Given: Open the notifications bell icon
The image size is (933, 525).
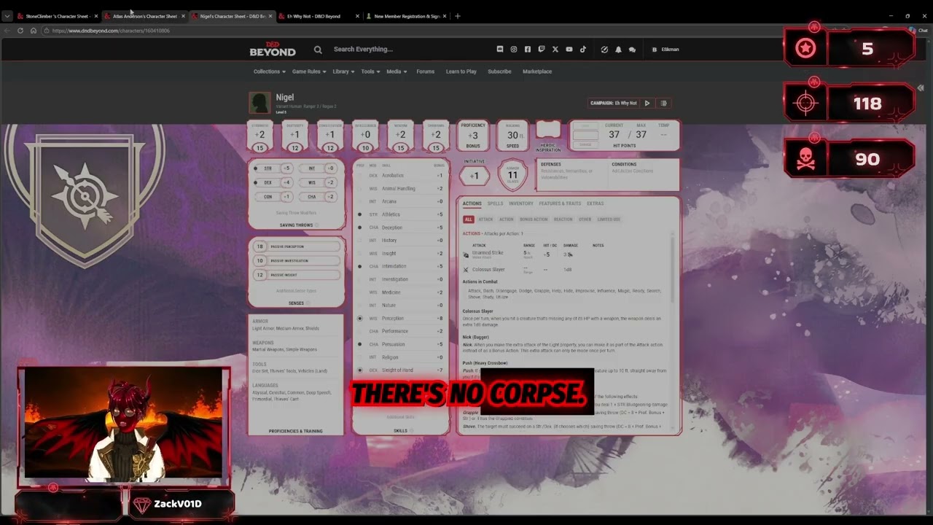Looking at the screenshot, I should pos(618,50).
